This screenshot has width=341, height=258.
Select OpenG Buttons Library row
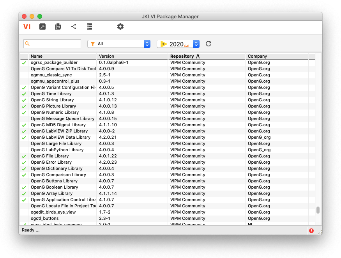point(167,181)
